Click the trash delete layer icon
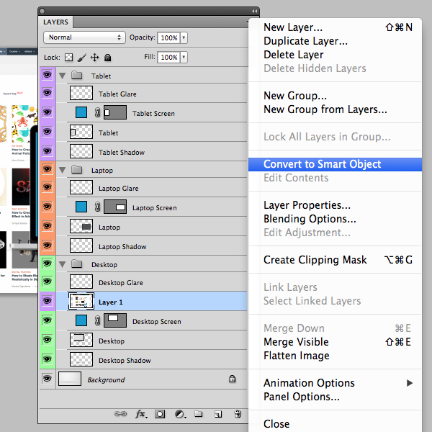This screenshot has width=432, height=432. pos(238,414)
